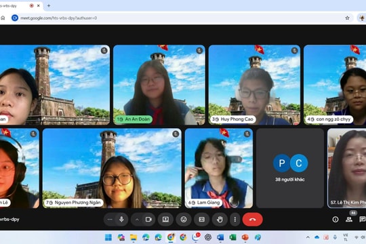Switch to Excel on the taskbar
This screenshot has height=244, width=366.
coord(232,237)
